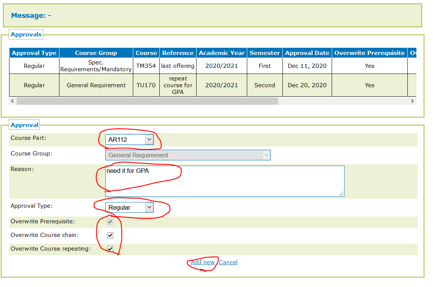The width and height of the screenshot is (435, 287).
Task: Click the resize grip of the Reason box
Action: 341,194
